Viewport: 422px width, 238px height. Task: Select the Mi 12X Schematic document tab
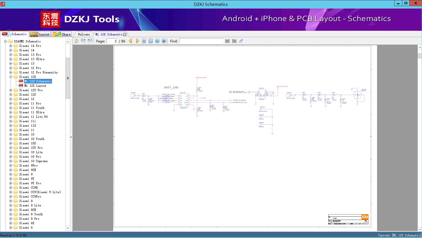coord(109,34)
